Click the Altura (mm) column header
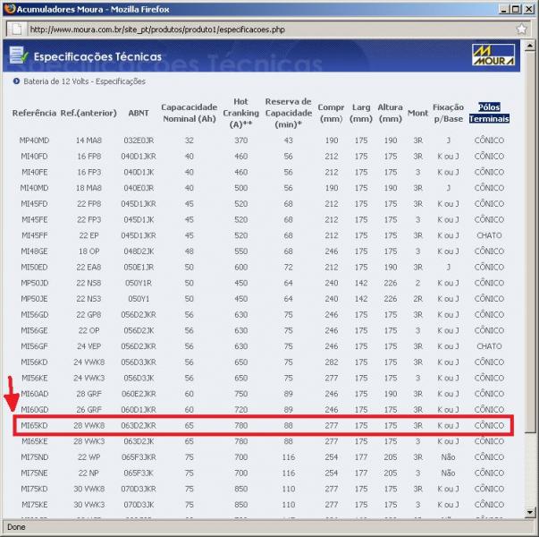The height and width of the screenshot is (537, 539). click(390, 113)
